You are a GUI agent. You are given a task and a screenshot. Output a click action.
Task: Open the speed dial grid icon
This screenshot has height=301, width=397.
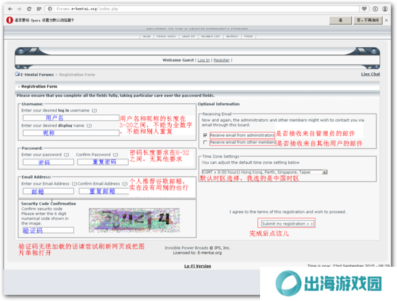39,9
